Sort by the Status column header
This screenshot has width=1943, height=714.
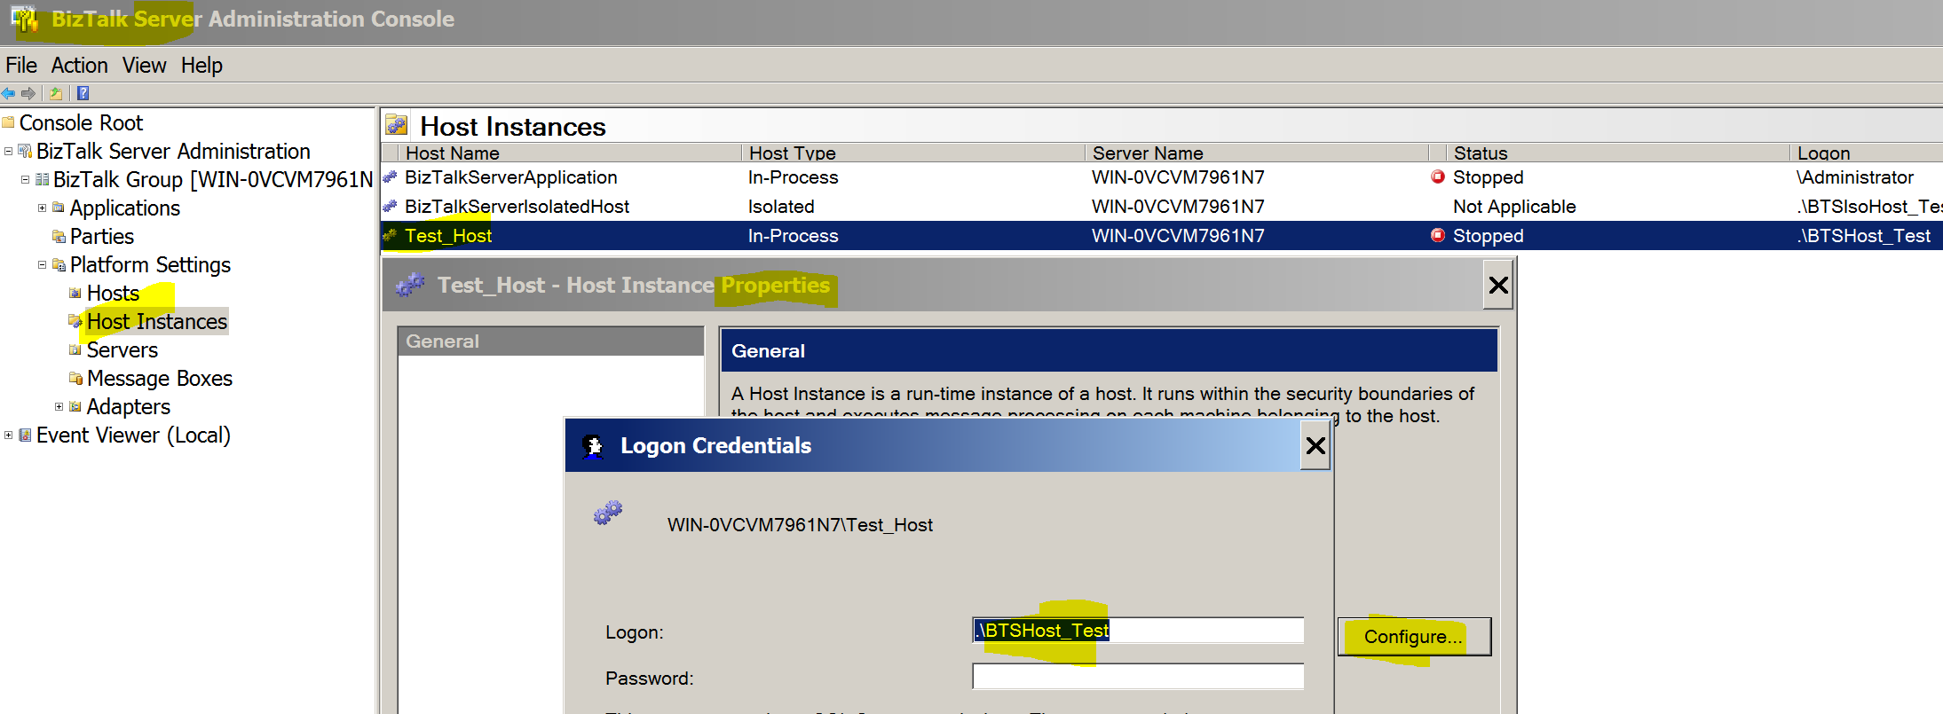(x=1617, y=153)
